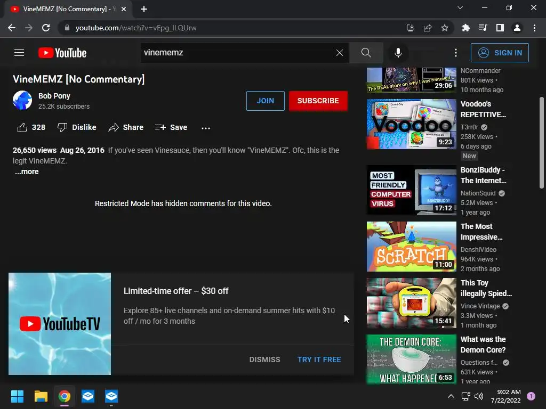Click the SIGN IN button

point(500,53)
